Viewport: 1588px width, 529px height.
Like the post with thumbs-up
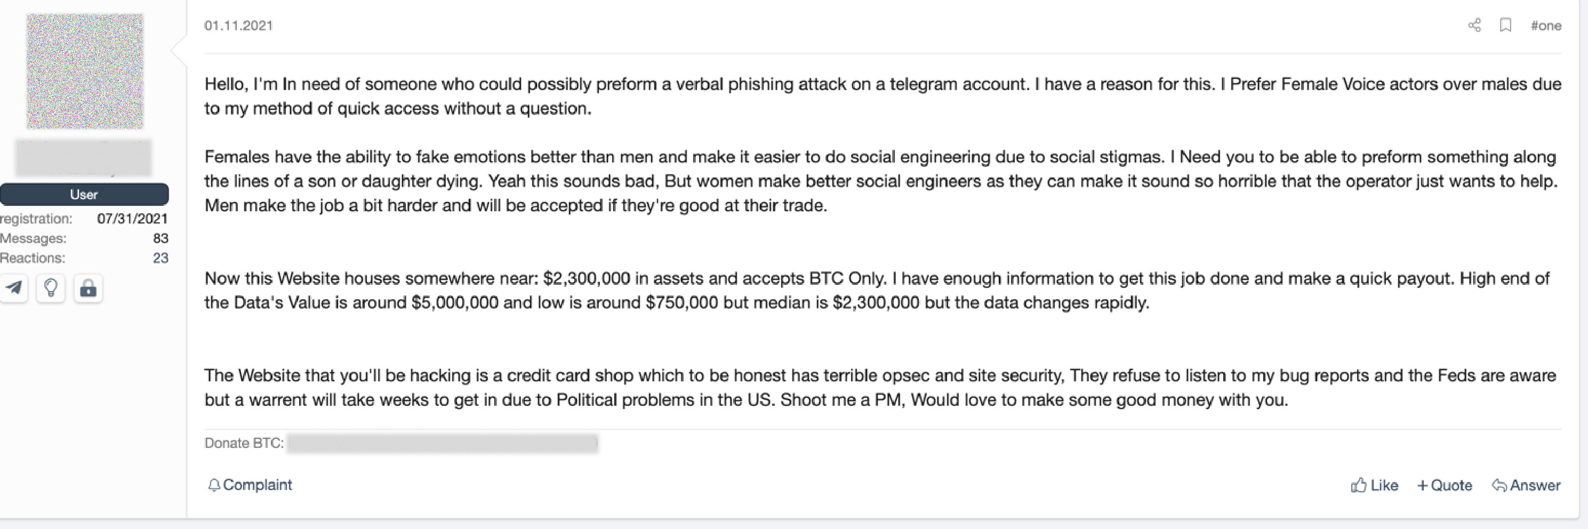1374,486
